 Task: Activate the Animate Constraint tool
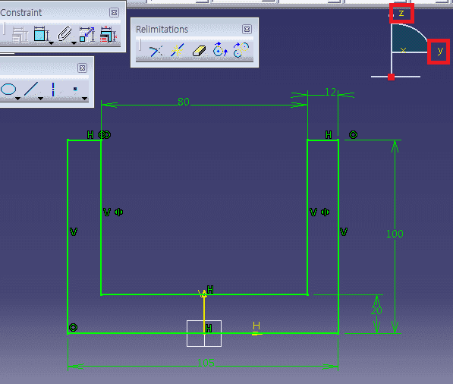tap(87, 34)
